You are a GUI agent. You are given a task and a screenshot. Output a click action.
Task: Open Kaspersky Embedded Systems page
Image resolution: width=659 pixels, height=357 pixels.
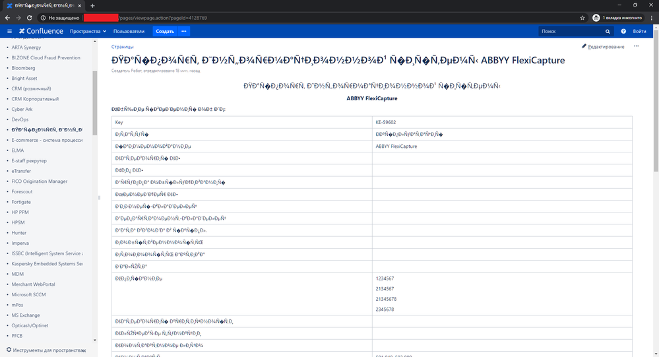coord(47,264)
